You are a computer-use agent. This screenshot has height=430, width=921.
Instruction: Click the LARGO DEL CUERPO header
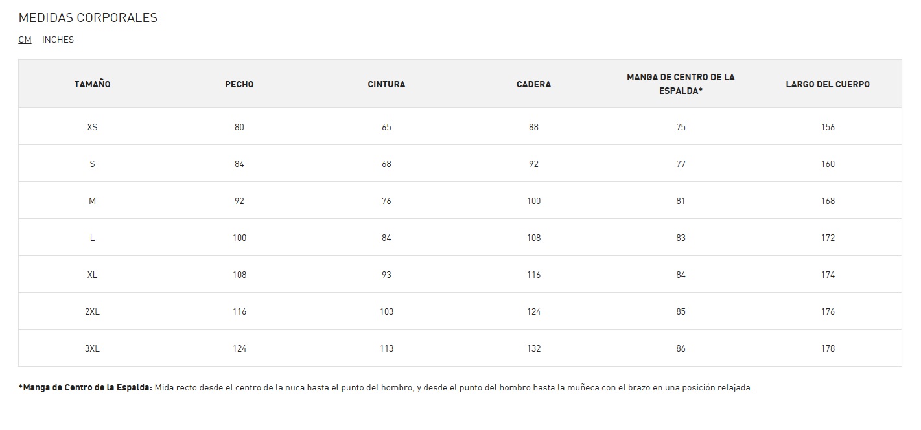pyautogui.click(x=828, y=84)
